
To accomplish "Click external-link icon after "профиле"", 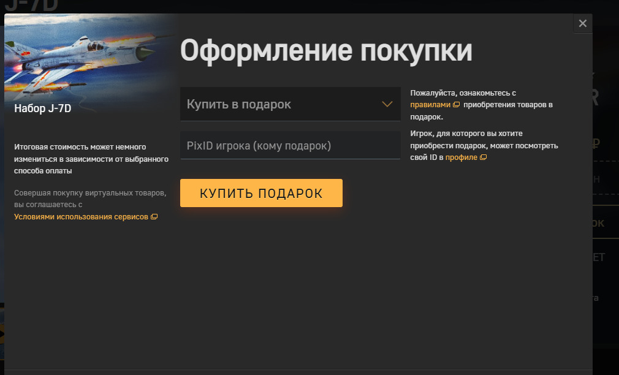I will click(x=483, y=157).
